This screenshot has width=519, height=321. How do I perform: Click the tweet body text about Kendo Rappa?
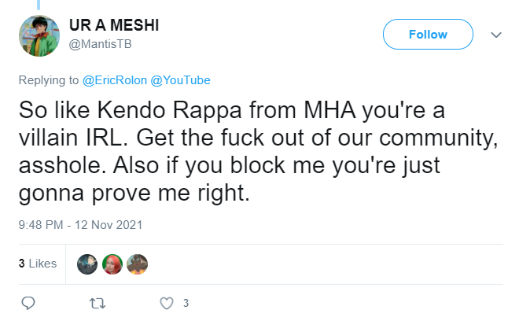(x=258, y=151)
